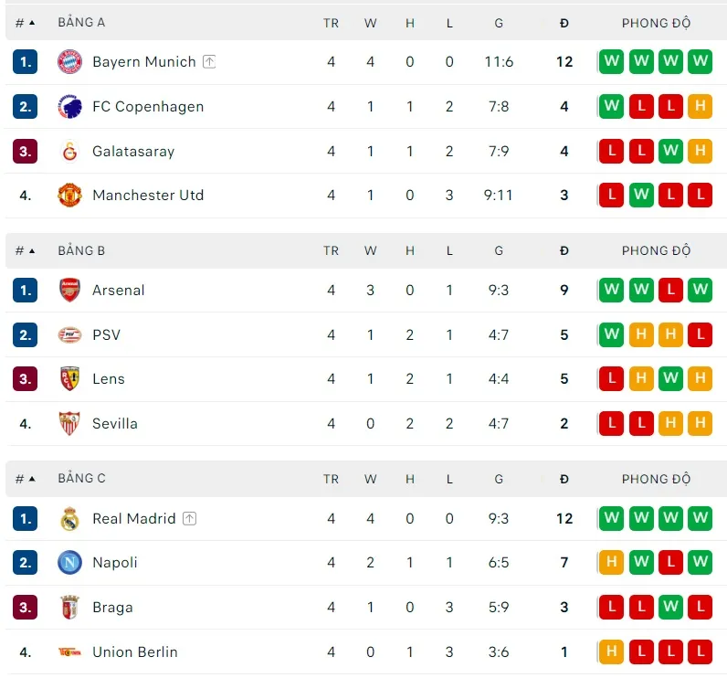727x678 pixels.
Task: Sort Bảng C by the # rank column
Action: pos(25,479)
